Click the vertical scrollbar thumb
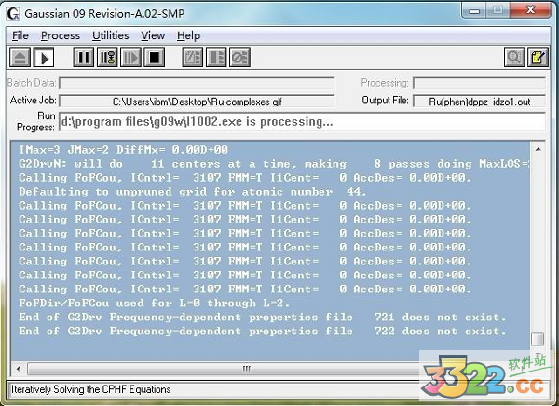This screenshot has width=559, height=406. (538, 339)
